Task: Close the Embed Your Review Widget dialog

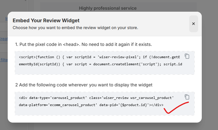Action: [x=194, y=24]
